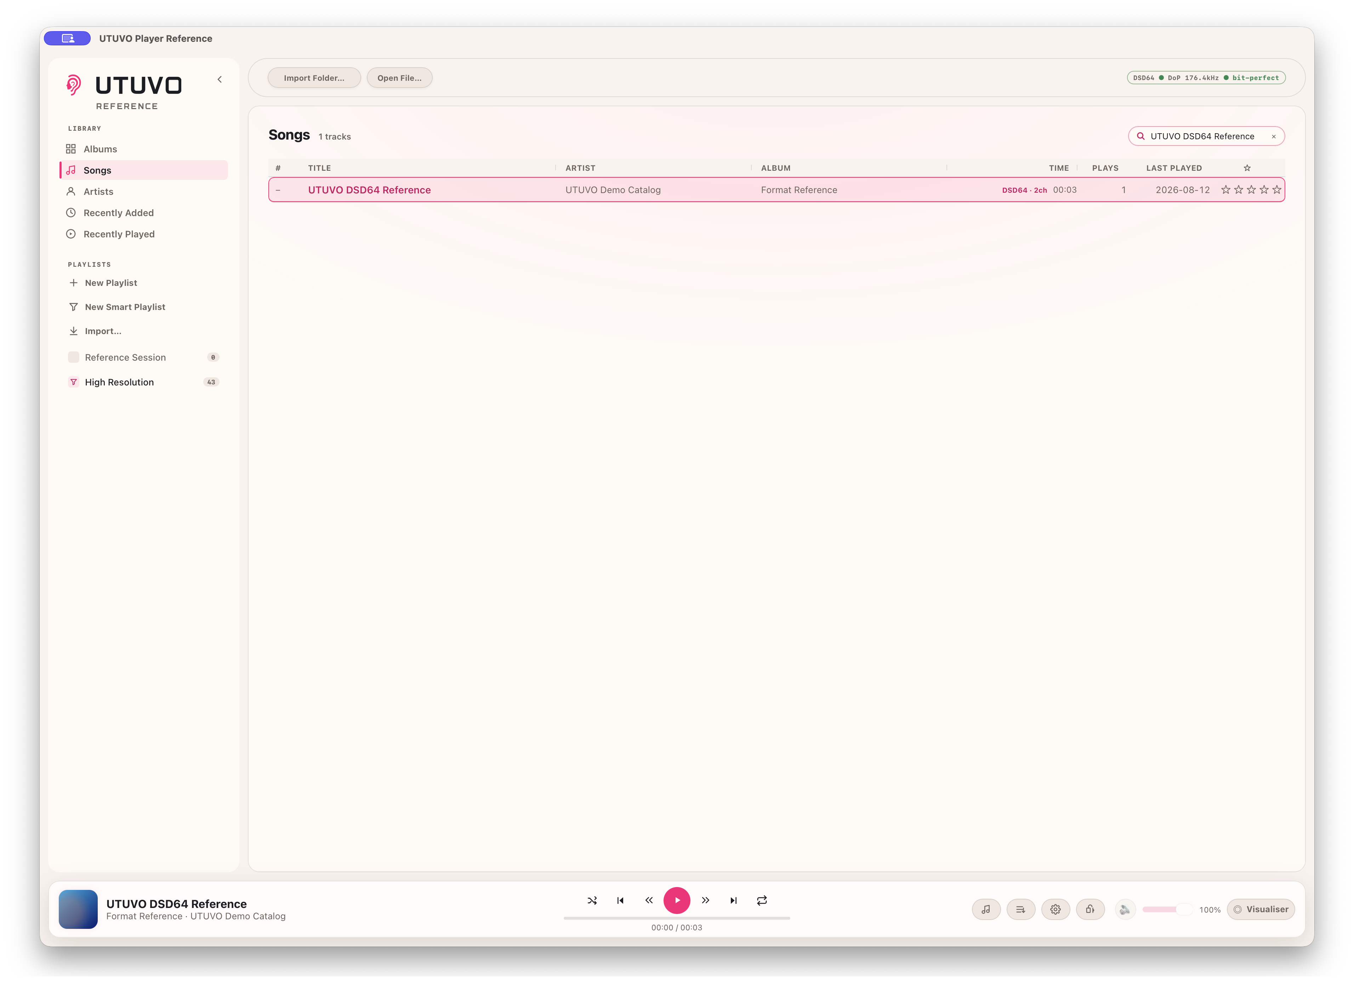Show Recently Played tracks

click(143, 234)
